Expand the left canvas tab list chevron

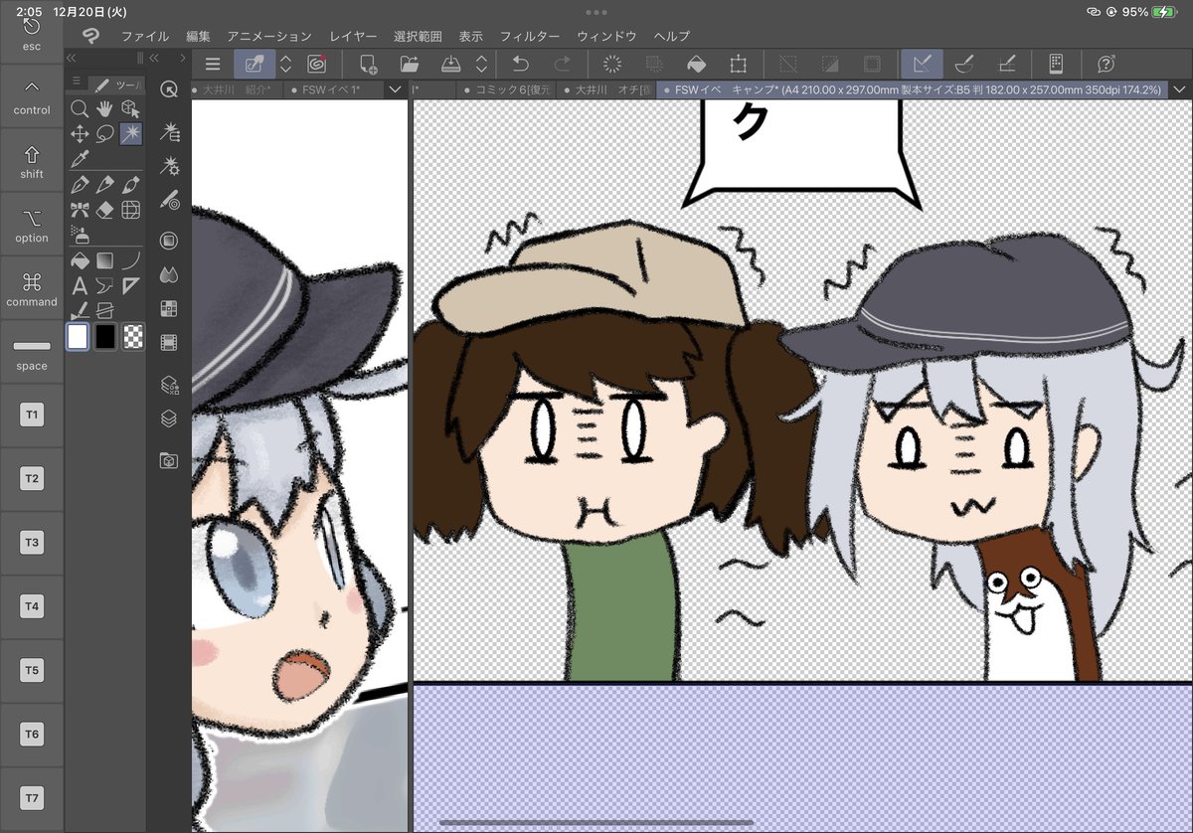coord(395,89)
